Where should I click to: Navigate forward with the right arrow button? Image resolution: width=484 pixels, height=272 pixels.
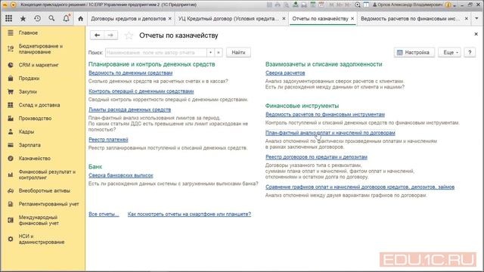pyautogui.click(x=110, y=36)
